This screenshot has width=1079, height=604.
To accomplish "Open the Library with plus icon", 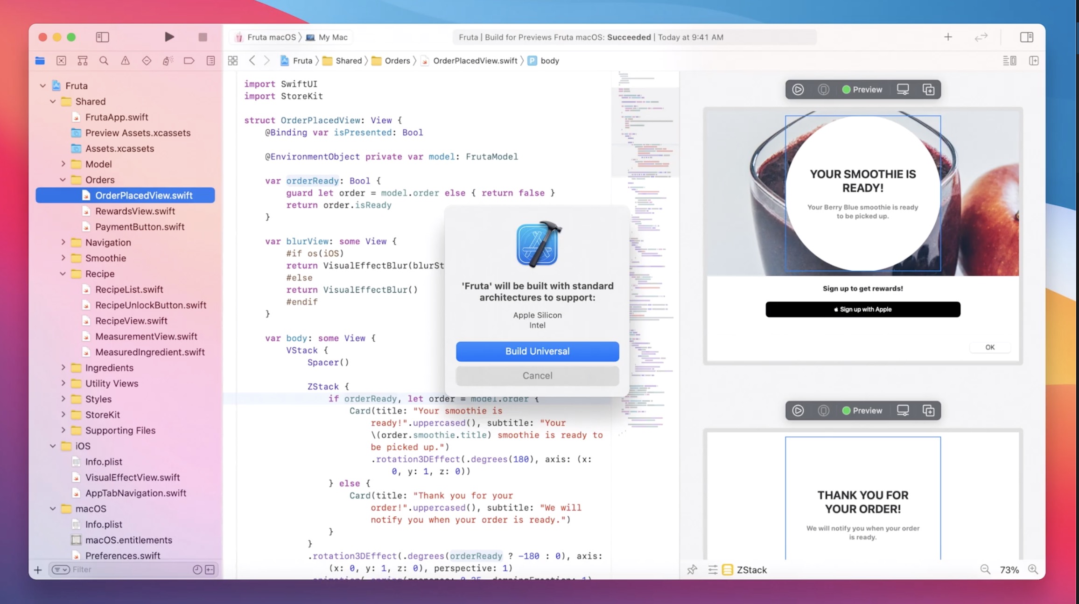I will 948,37.
